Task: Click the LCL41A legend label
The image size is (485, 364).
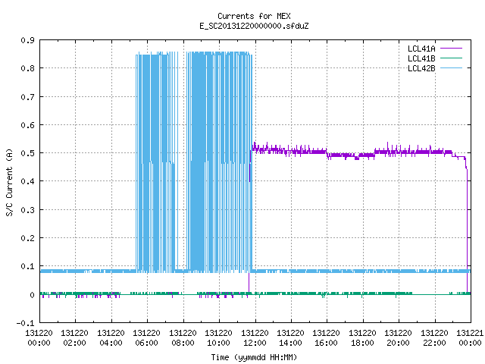Action: 421,49
